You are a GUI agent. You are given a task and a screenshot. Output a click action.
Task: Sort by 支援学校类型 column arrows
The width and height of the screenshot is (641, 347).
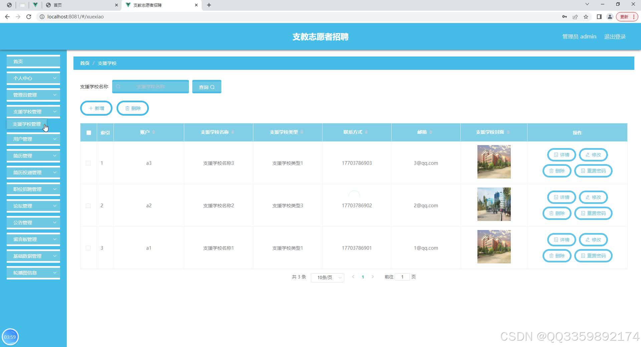pyautogui.click(x=302, y=132)
